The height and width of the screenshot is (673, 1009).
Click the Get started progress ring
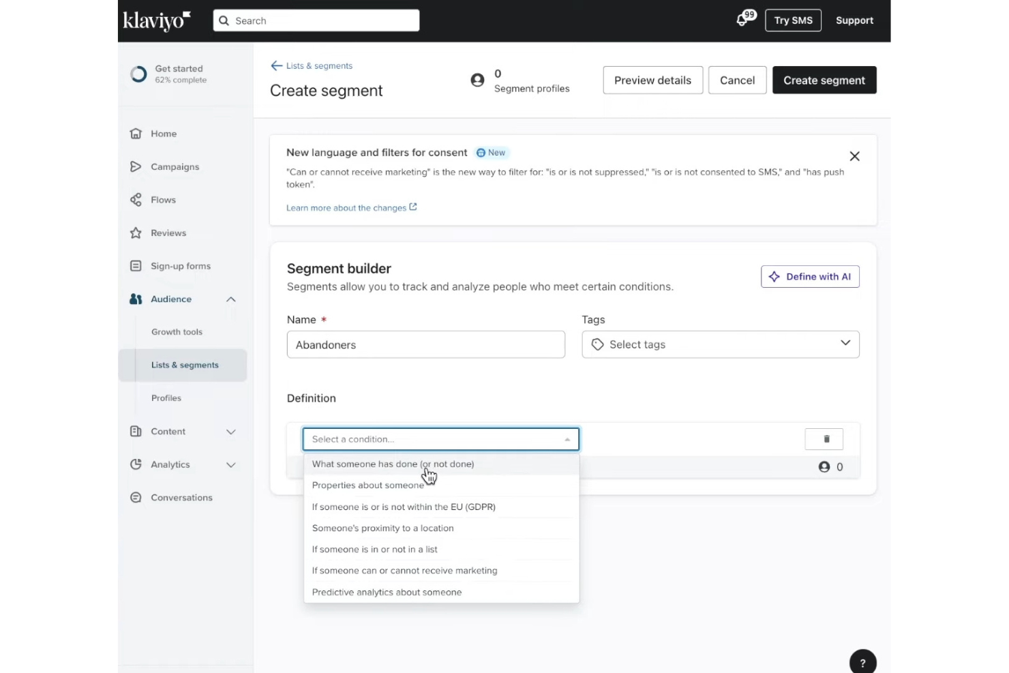pyautogui.click(x=138, y=74)
